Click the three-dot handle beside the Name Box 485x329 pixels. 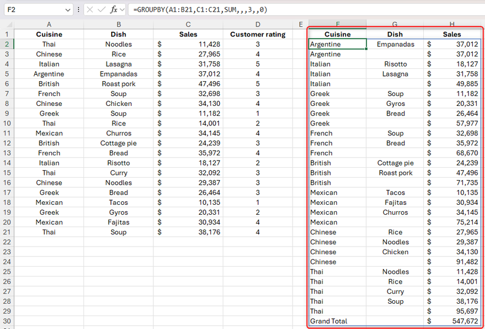[x=79, y=10]
